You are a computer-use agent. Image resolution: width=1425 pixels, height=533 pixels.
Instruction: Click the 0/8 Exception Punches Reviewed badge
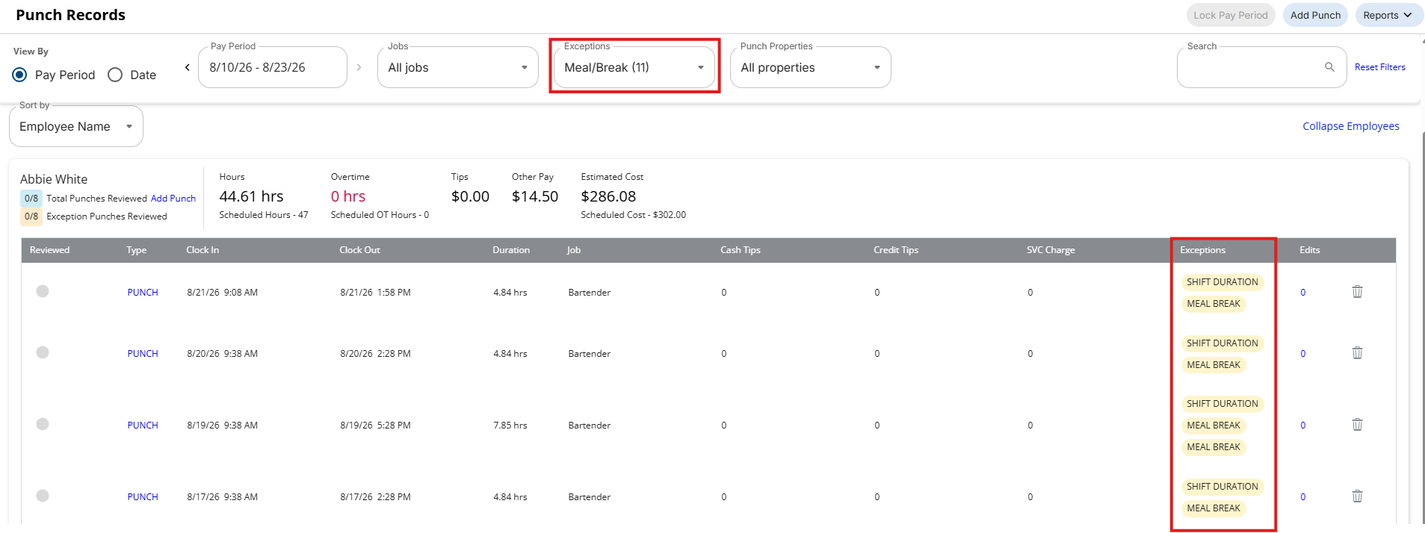pos(31,216)
